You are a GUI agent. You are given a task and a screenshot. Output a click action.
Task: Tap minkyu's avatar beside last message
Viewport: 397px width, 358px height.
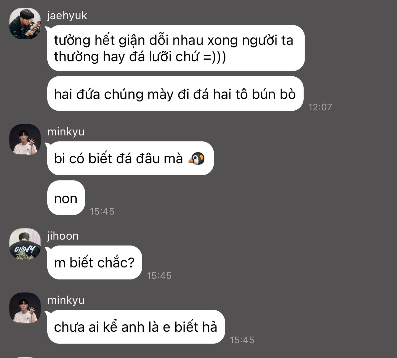(25, 308)
